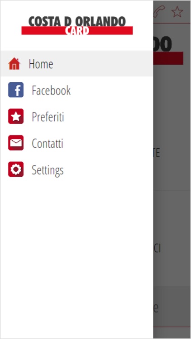Click the dimmed dark red banner behind drawer

pos(168,58)
